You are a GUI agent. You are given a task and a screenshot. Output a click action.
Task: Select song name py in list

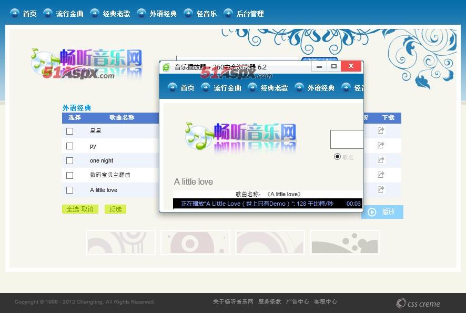pyautogui.click(x=93, y=146)
